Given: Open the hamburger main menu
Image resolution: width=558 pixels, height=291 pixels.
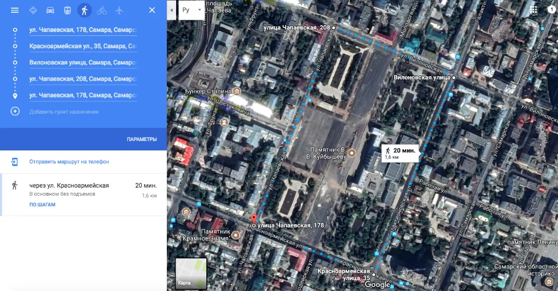Looking at the screenshot, I should point(15,10).
